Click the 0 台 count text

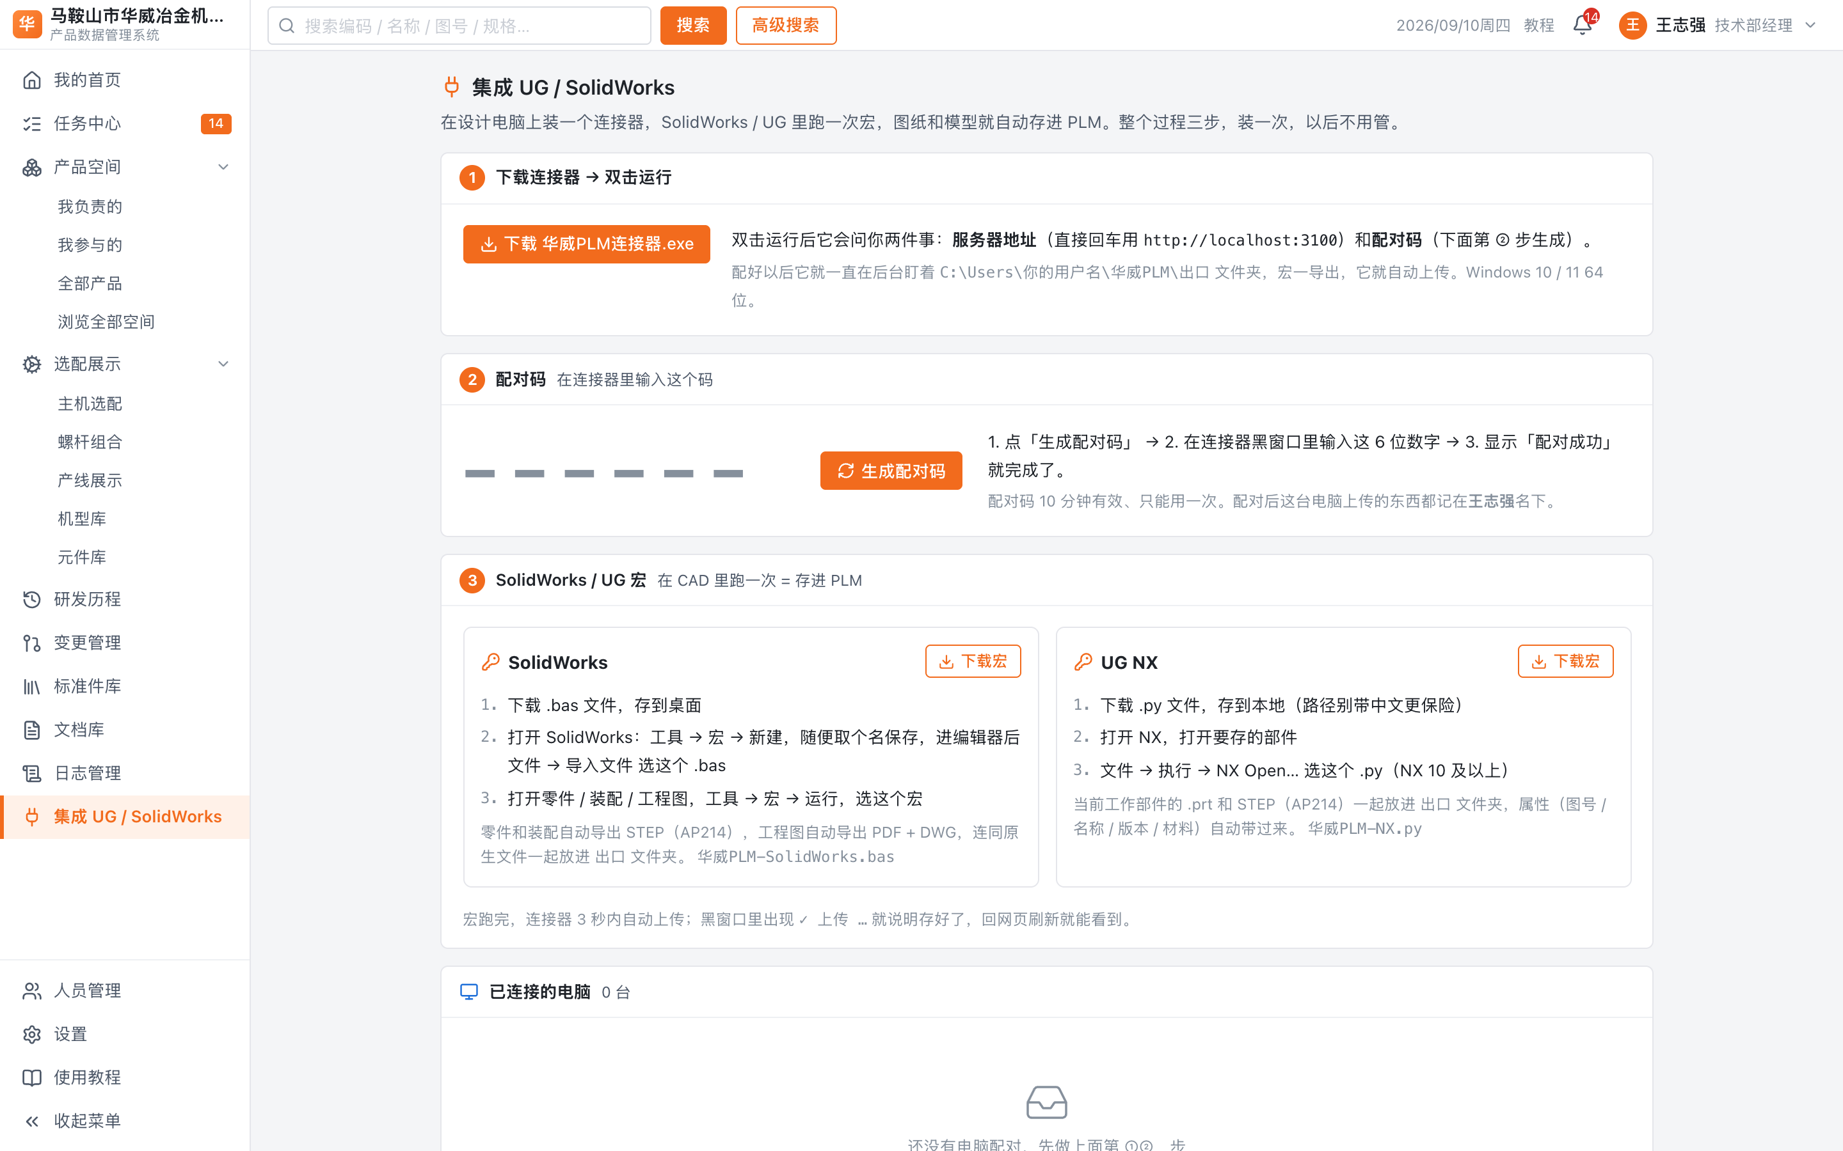point(616,992)
